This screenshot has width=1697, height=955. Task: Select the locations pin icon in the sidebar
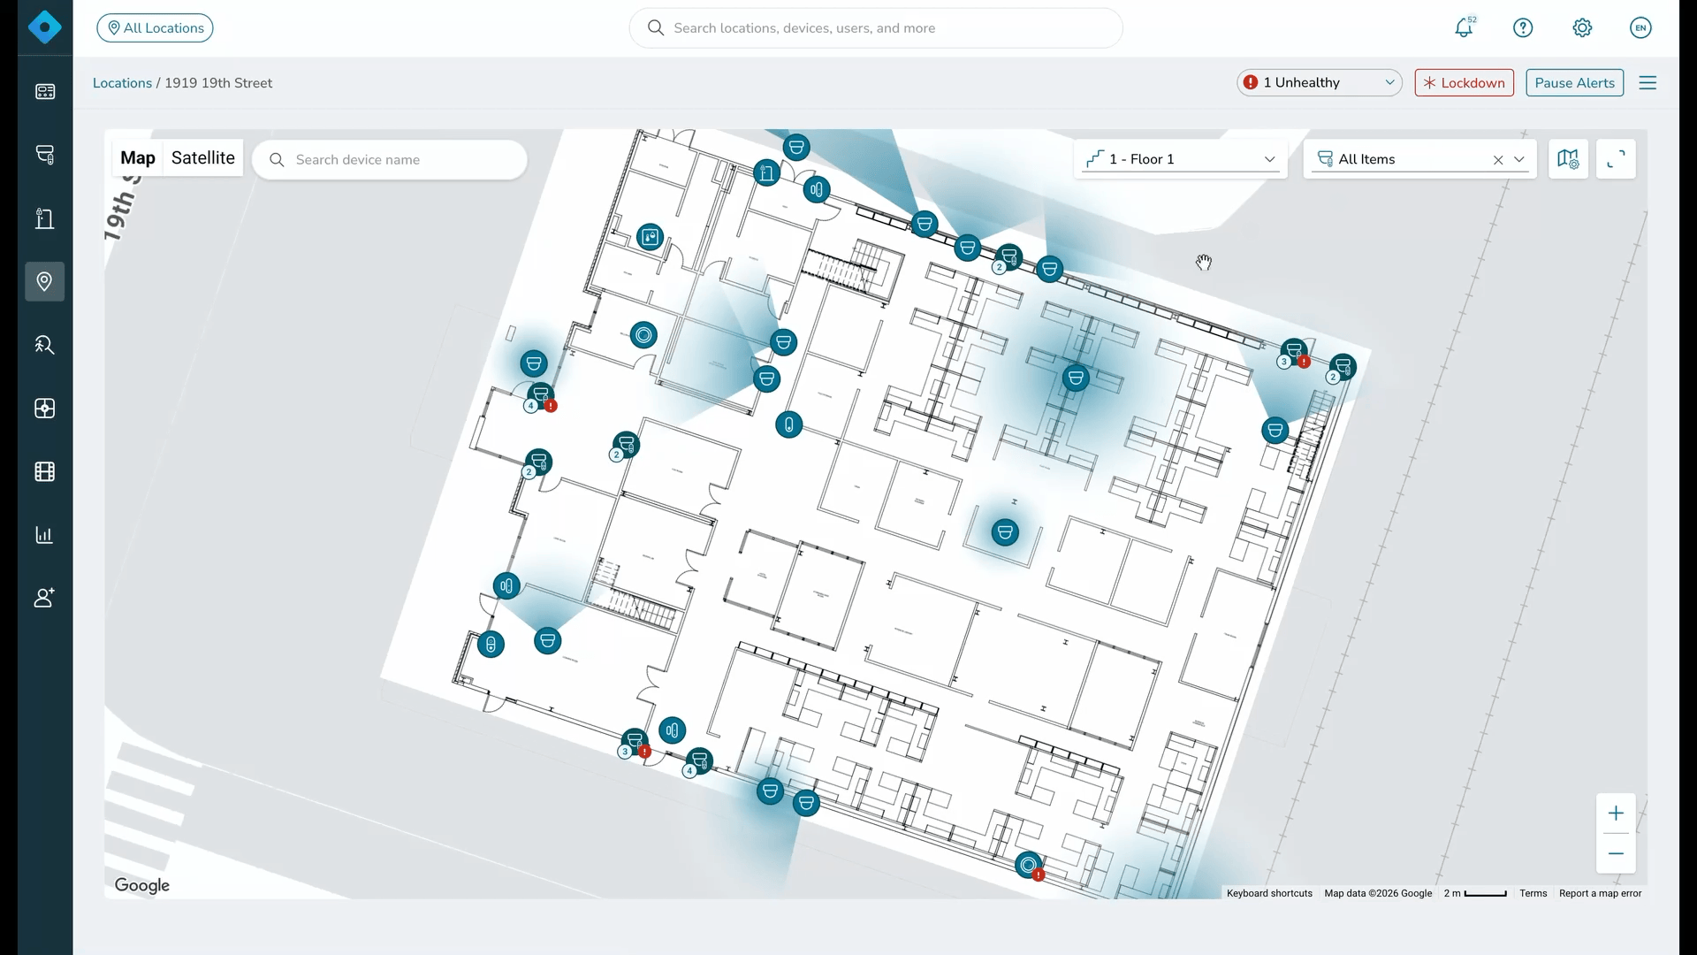44,282
